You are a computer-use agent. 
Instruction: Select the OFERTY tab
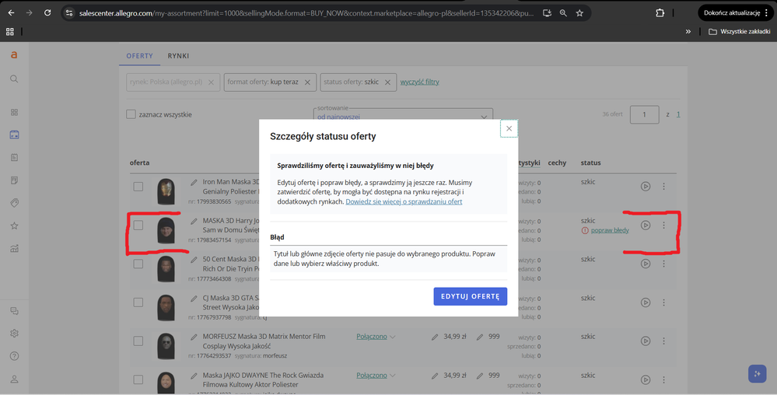(141, 56)
